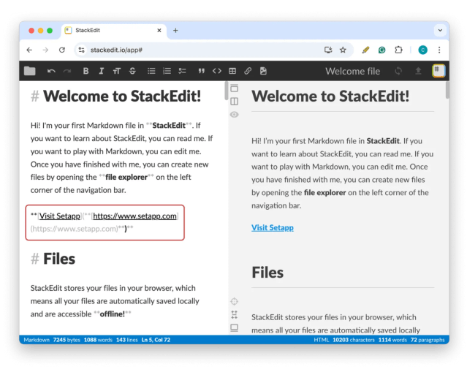467x372 pixels.
Task: Click bold "file explorer" in the preview
Action: [x=325, y=193]
